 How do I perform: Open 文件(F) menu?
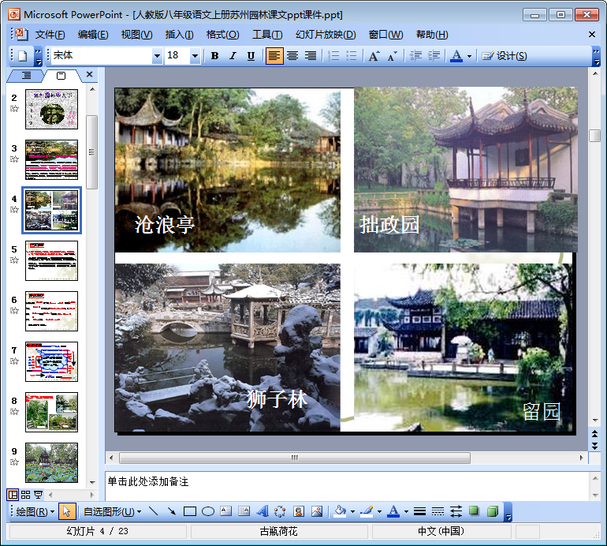point(50,35)
